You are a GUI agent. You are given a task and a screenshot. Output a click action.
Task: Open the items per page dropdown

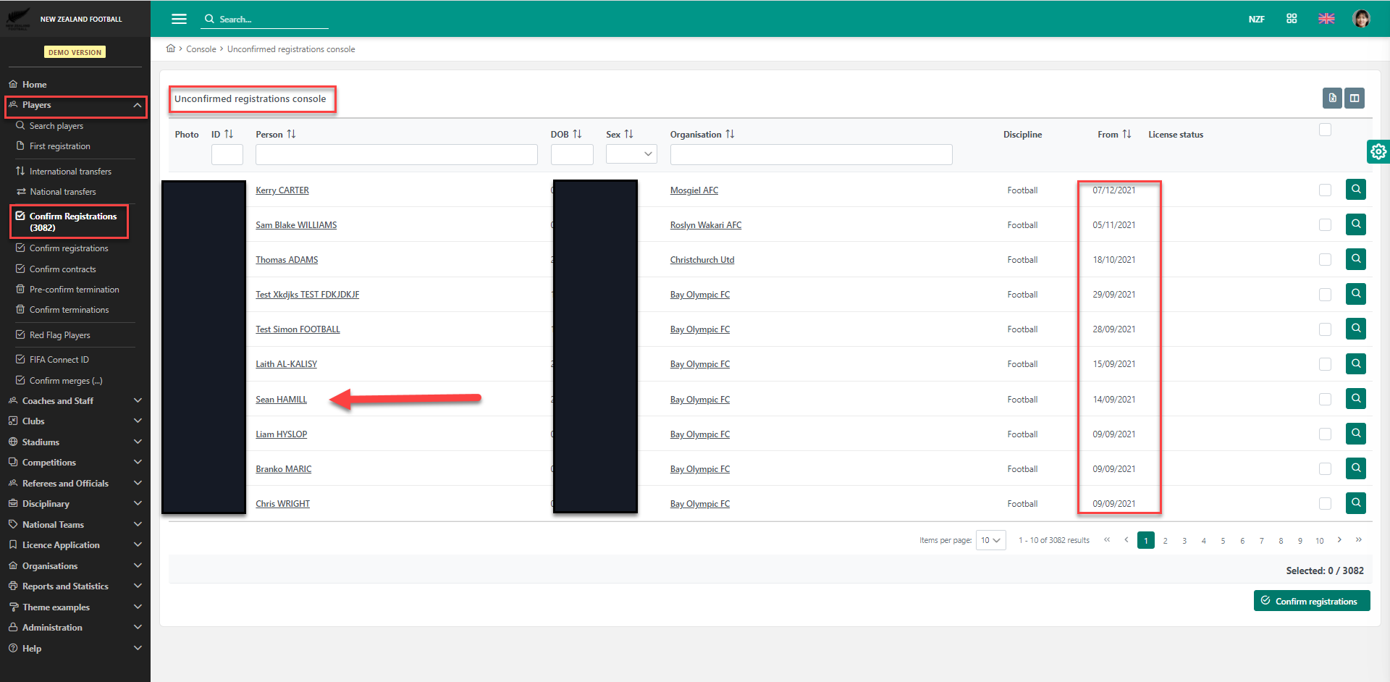click(990, 540)
